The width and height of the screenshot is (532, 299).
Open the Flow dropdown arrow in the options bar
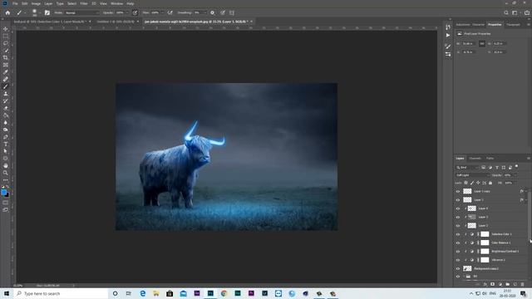[x=162, y=13]
